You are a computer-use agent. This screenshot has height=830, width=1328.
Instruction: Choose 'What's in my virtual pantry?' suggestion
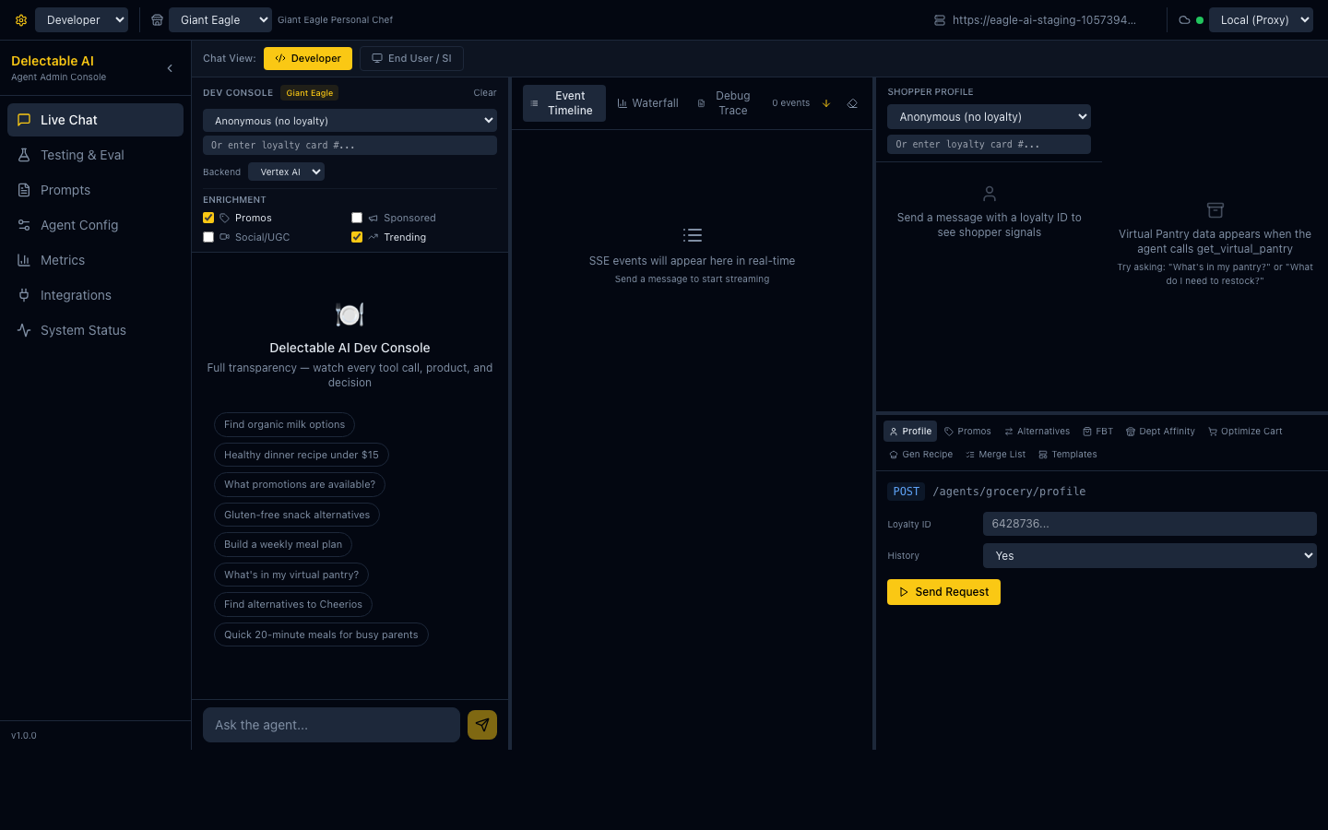pos(291,575)
